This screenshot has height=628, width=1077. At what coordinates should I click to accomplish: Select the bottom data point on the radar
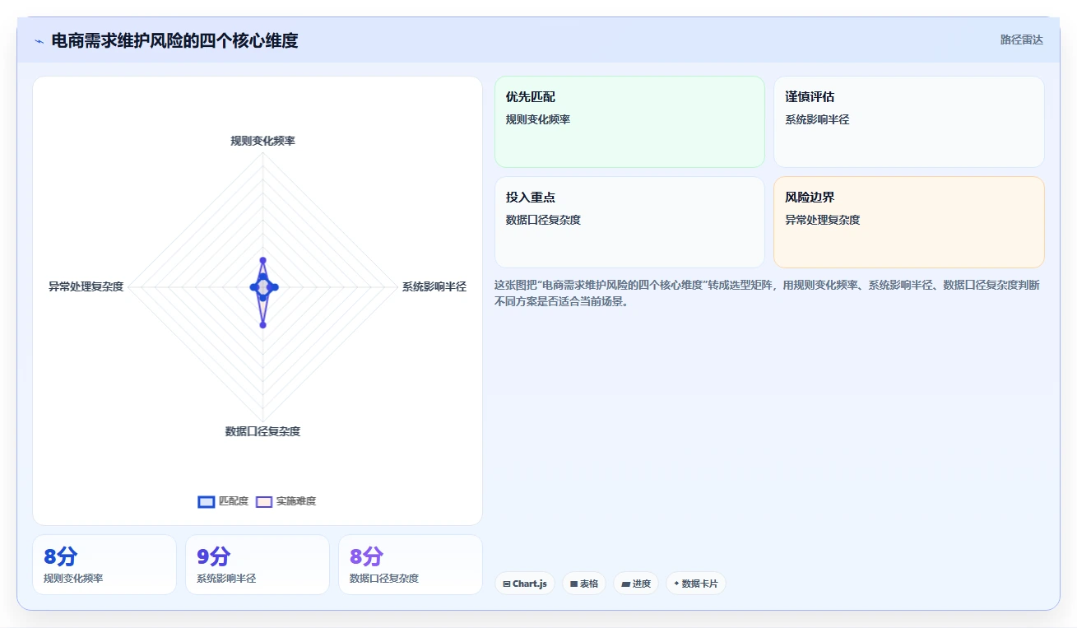tap(262, 325)
